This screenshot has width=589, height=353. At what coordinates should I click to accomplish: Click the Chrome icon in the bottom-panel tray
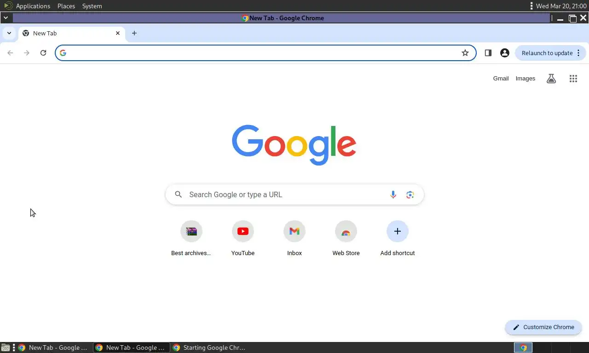pyautogui.click(x=523, y=347)
